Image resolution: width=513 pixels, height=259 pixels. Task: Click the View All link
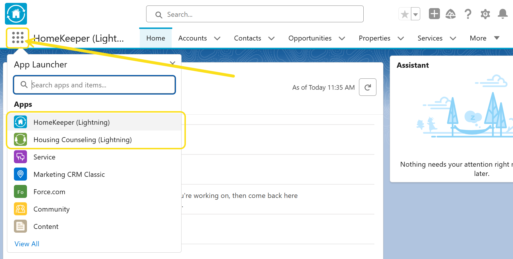tap(27, 244)
